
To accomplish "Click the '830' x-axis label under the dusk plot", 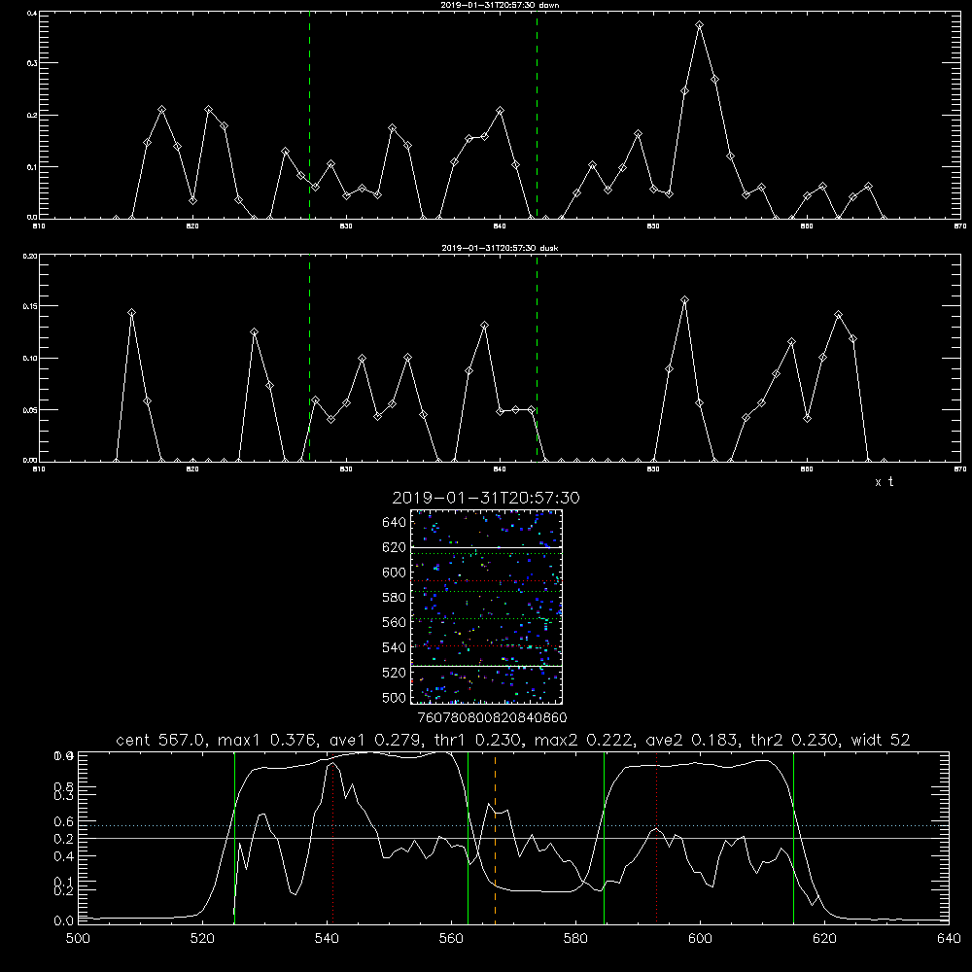I will click(347, 469).
